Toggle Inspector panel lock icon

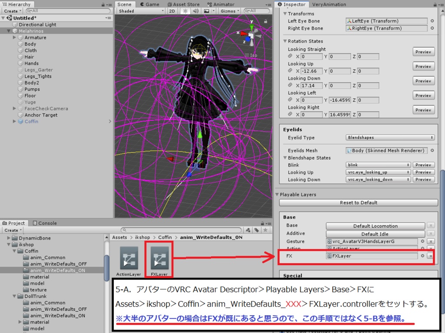click(435, 4)
